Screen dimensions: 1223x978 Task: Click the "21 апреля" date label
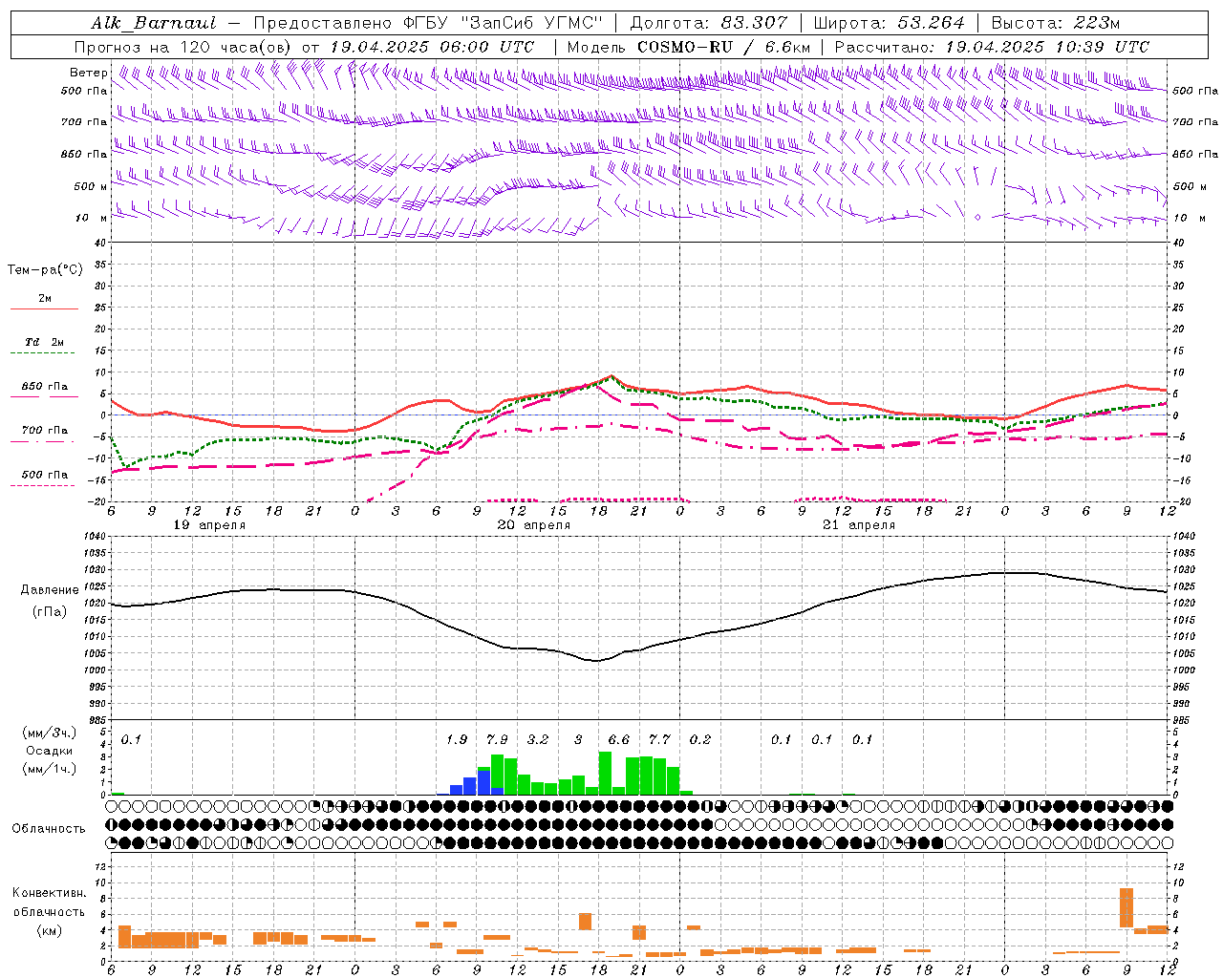[x=859, y=525]
